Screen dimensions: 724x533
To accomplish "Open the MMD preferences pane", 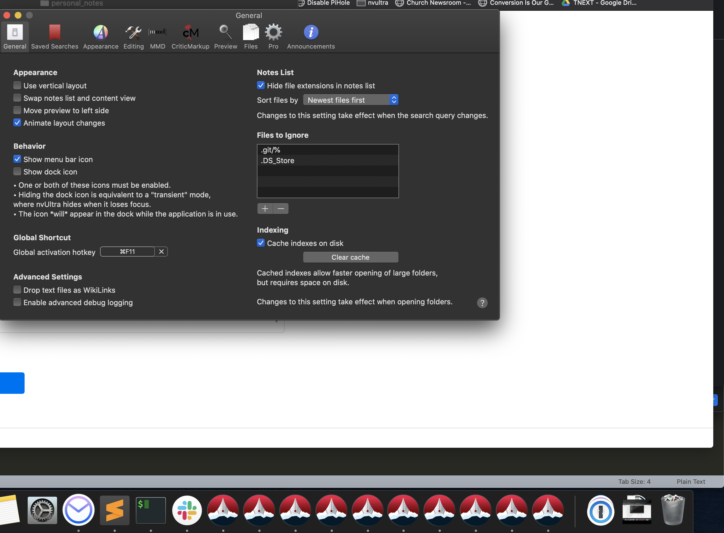I will tap(157, 37).
